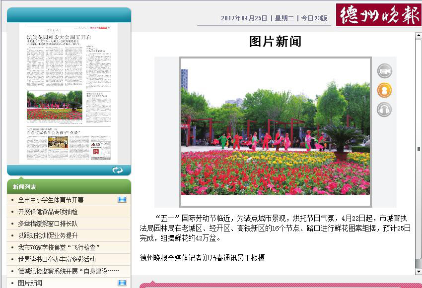This screenshot has height=288, width=422.
Task: Open article 以跟班轮训促业务提升
Action: point(48,235)
